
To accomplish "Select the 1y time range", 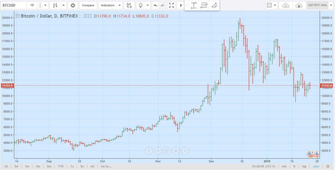I will point(72,166).
